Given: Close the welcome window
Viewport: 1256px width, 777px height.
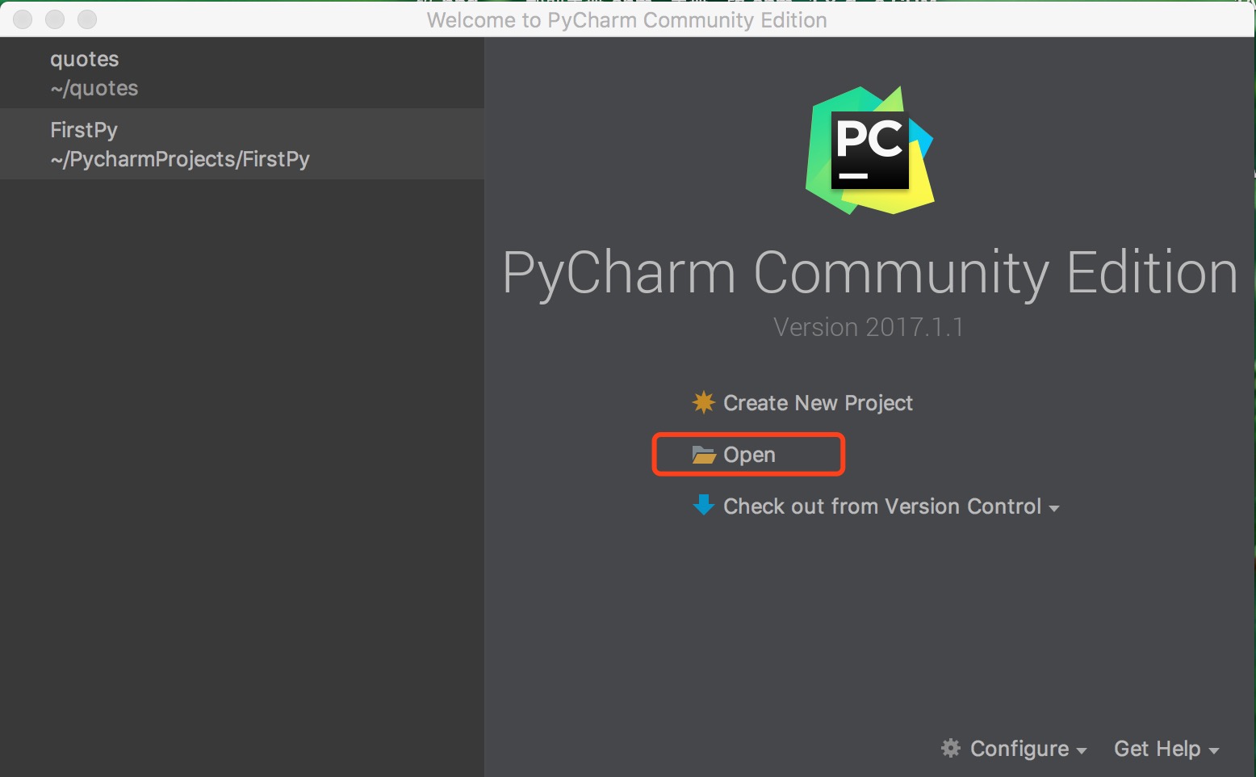Looking at the screenshot, I should click(23, 19).
